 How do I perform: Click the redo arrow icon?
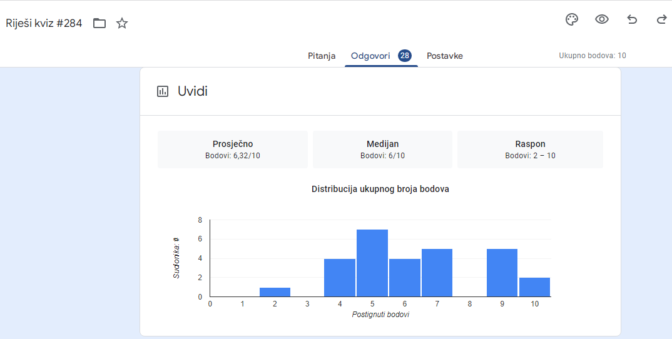(x=661, y=19)
